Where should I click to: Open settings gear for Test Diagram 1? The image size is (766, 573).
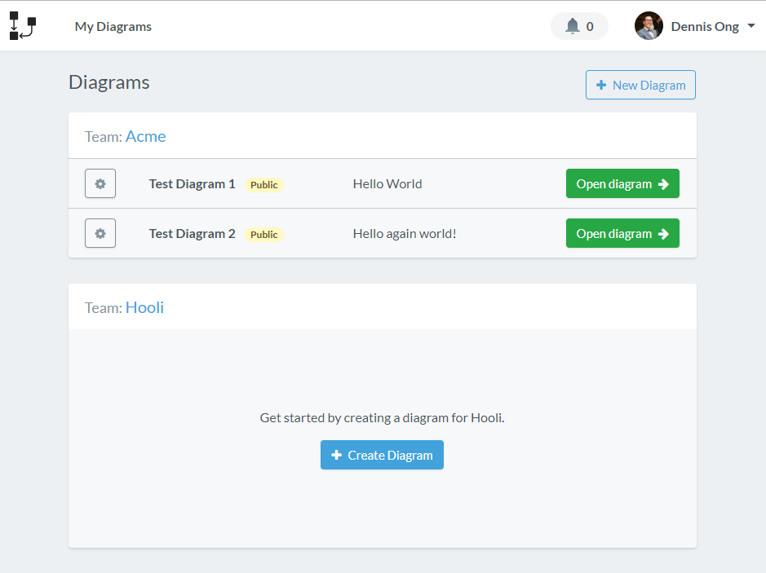(x=100, y=183)
